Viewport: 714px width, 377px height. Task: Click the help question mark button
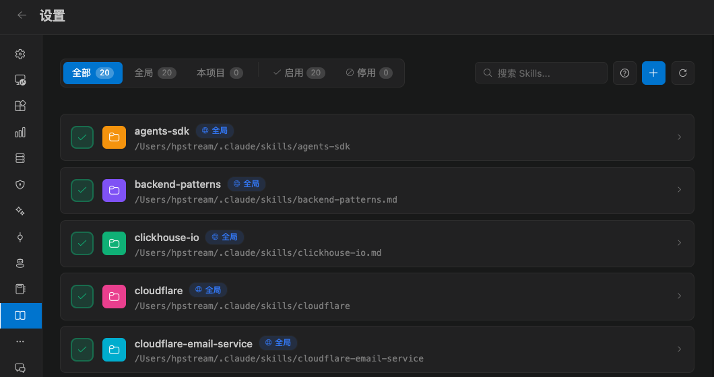625,73
